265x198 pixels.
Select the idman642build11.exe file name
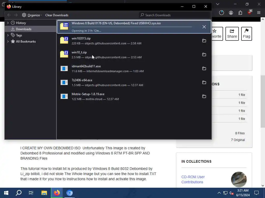[86, 66]
